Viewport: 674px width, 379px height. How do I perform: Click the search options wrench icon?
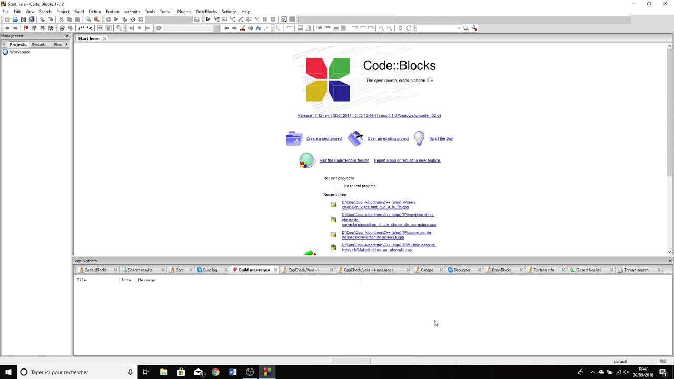click(x=474, y=28)
